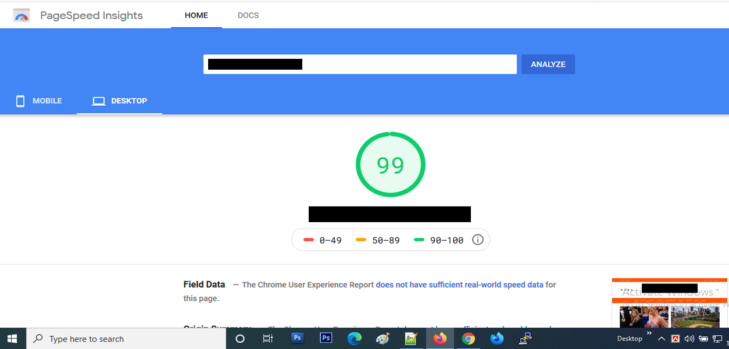Open the score legend info icon

477,239
